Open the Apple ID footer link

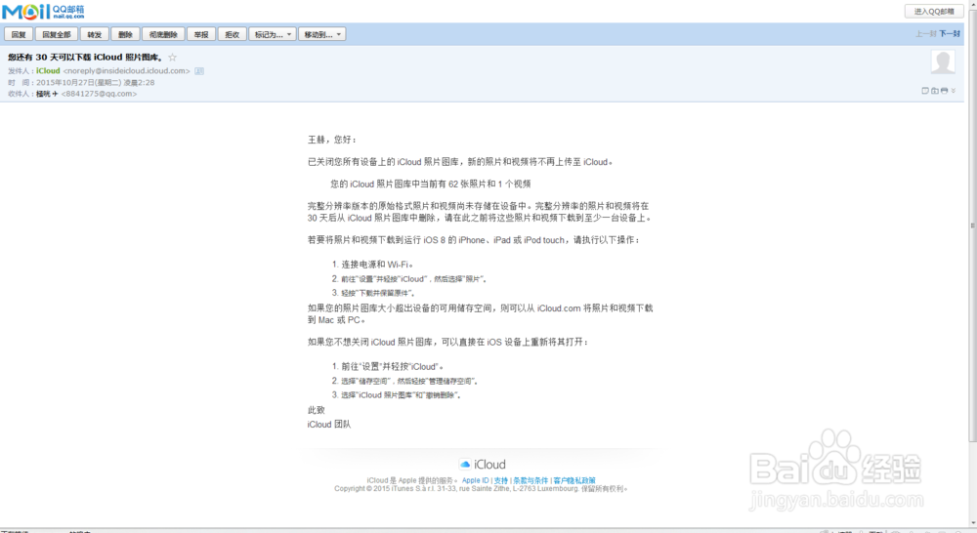pyautogui.click(x=476, y=480)
